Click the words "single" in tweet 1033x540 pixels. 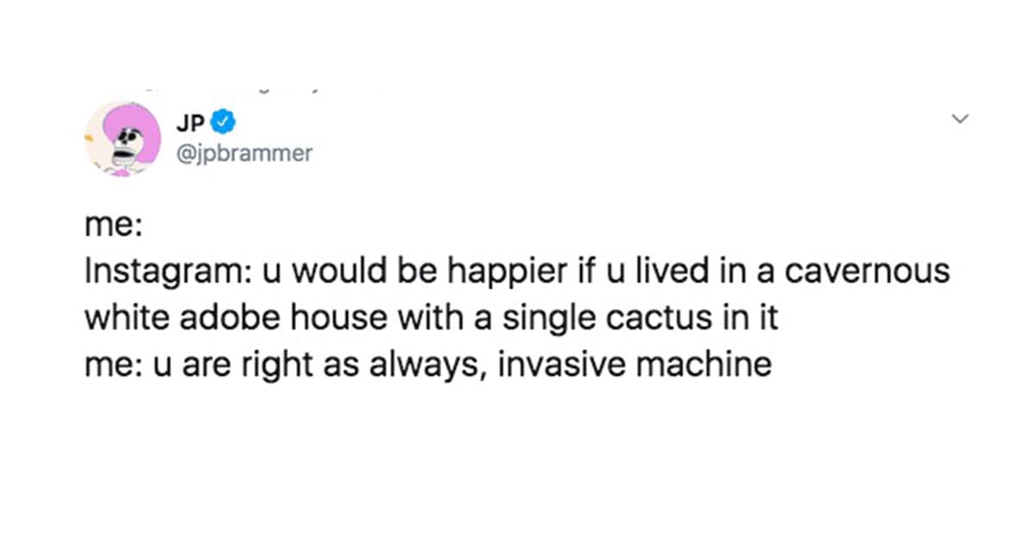(x=547, y=318)
